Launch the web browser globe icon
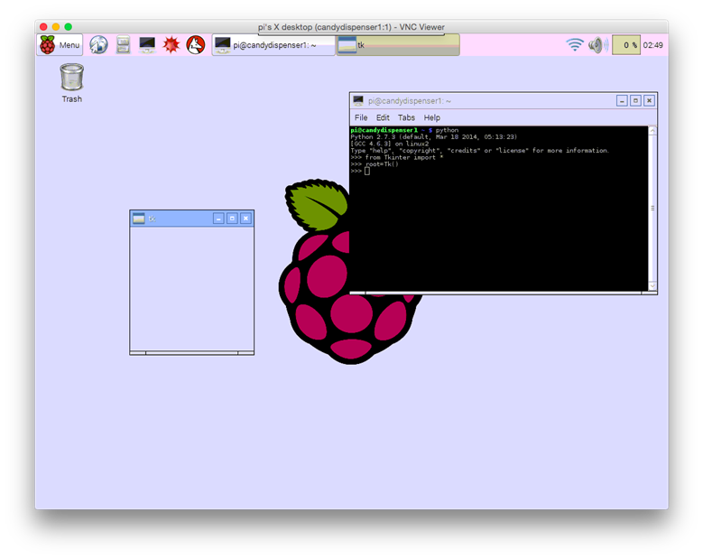 click(x=98, y=45)
